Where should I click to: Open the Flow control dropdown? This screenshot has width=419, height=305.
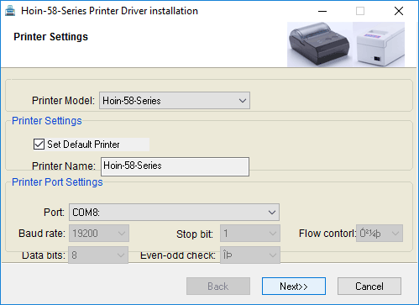coord(380,233)
